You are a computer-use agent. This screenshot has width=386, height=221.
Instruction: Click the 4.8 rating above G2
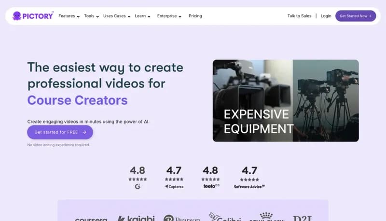(138, 170)
